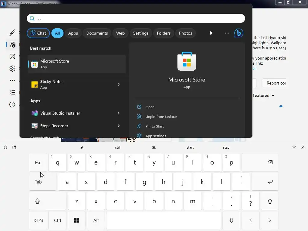The height and width of the screenshot is (231, 308).
Task: Click the Steps Recorder icon
Action: point(35,126)
